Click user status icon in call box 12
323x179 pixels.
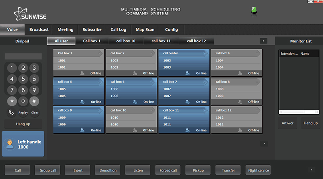click(x=240, y=130)
